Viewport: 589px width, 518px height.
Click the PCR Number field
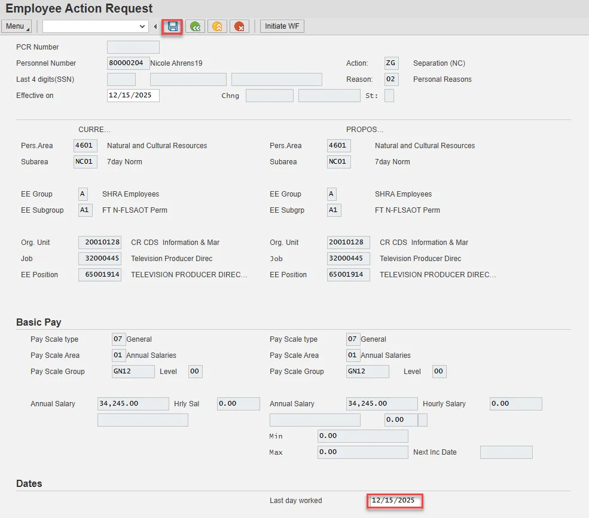[133, 47]
